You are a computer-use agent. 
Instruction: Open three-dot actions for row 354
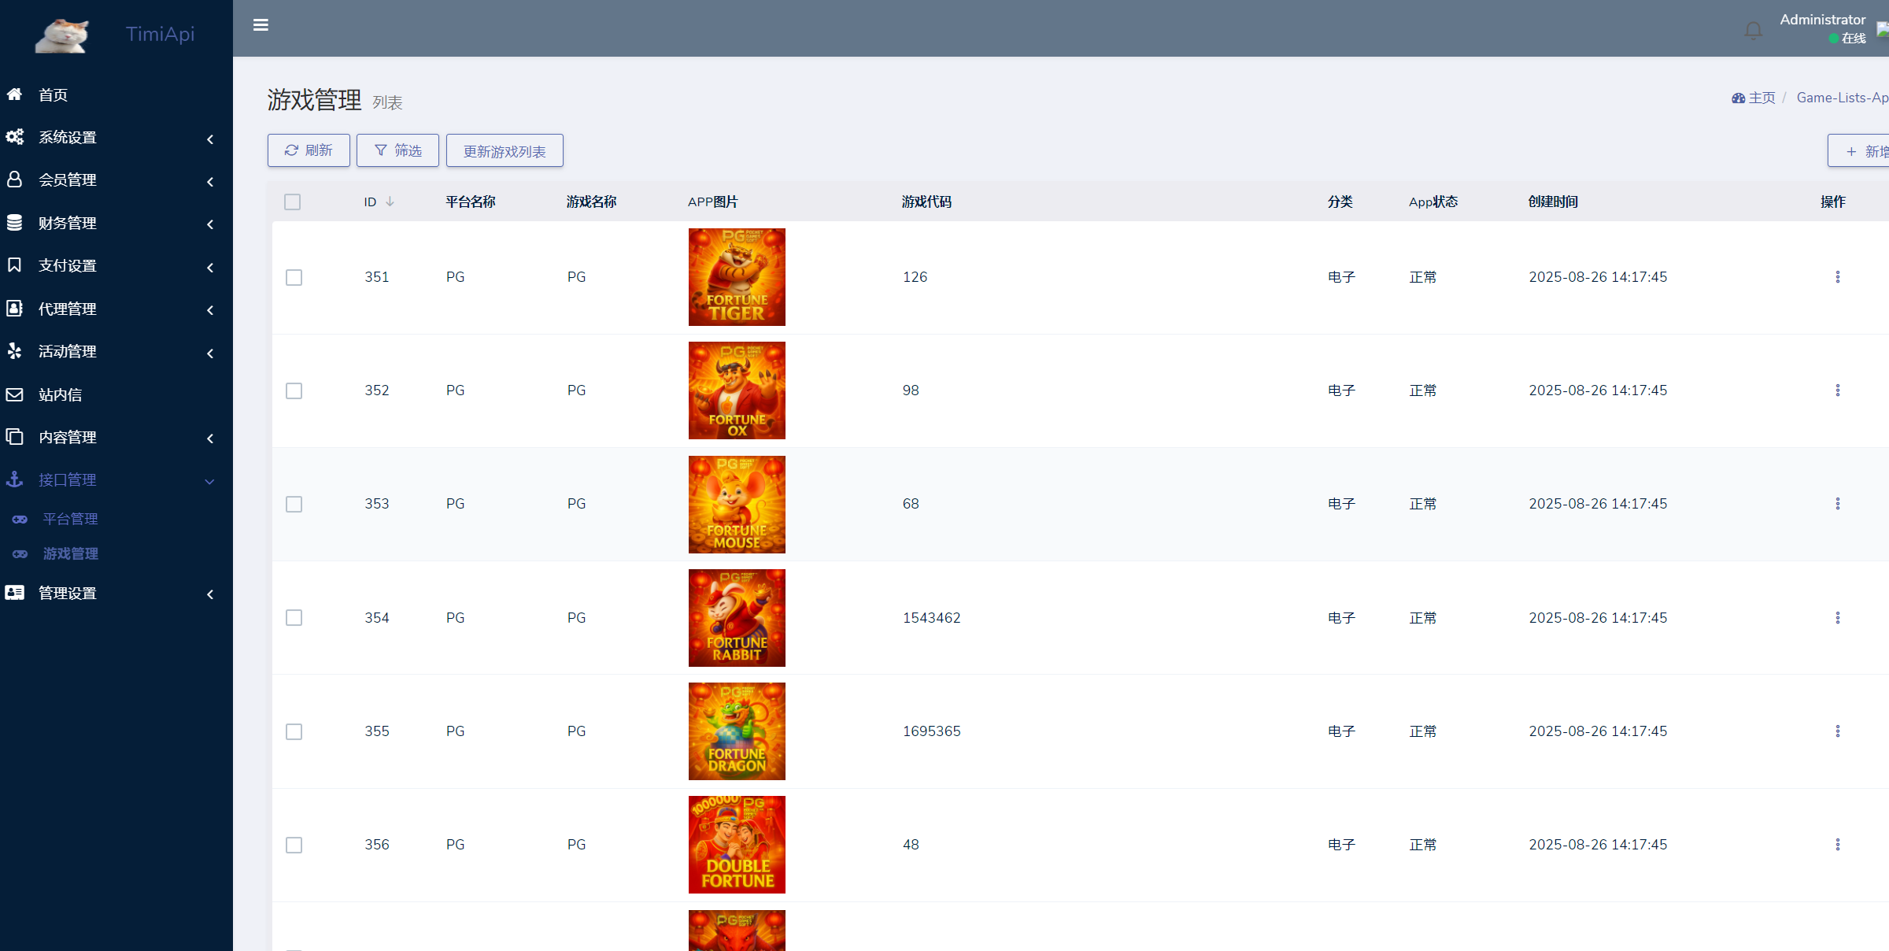coord(1837,618)
